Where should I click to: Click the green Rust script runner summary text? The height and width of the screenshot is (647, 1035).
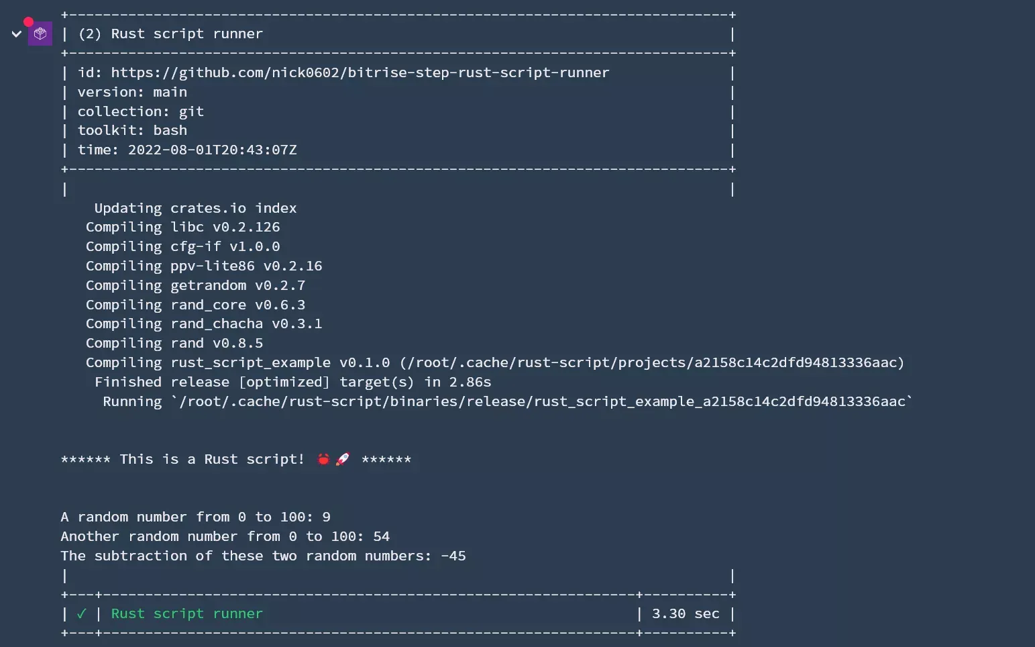tap(186, 613)
